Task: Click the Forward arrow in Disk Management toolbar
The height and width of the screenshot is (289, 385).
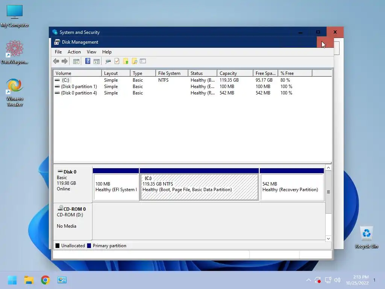Action: (x=65, y=61)
